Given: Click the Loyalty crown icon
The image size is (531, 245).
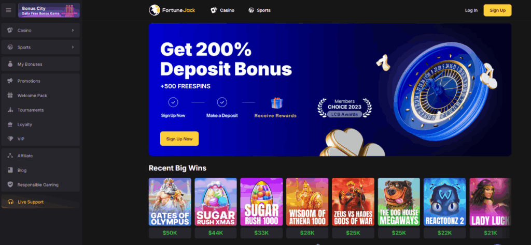Looking at the screenshot, I should click(x=10, y=125).
